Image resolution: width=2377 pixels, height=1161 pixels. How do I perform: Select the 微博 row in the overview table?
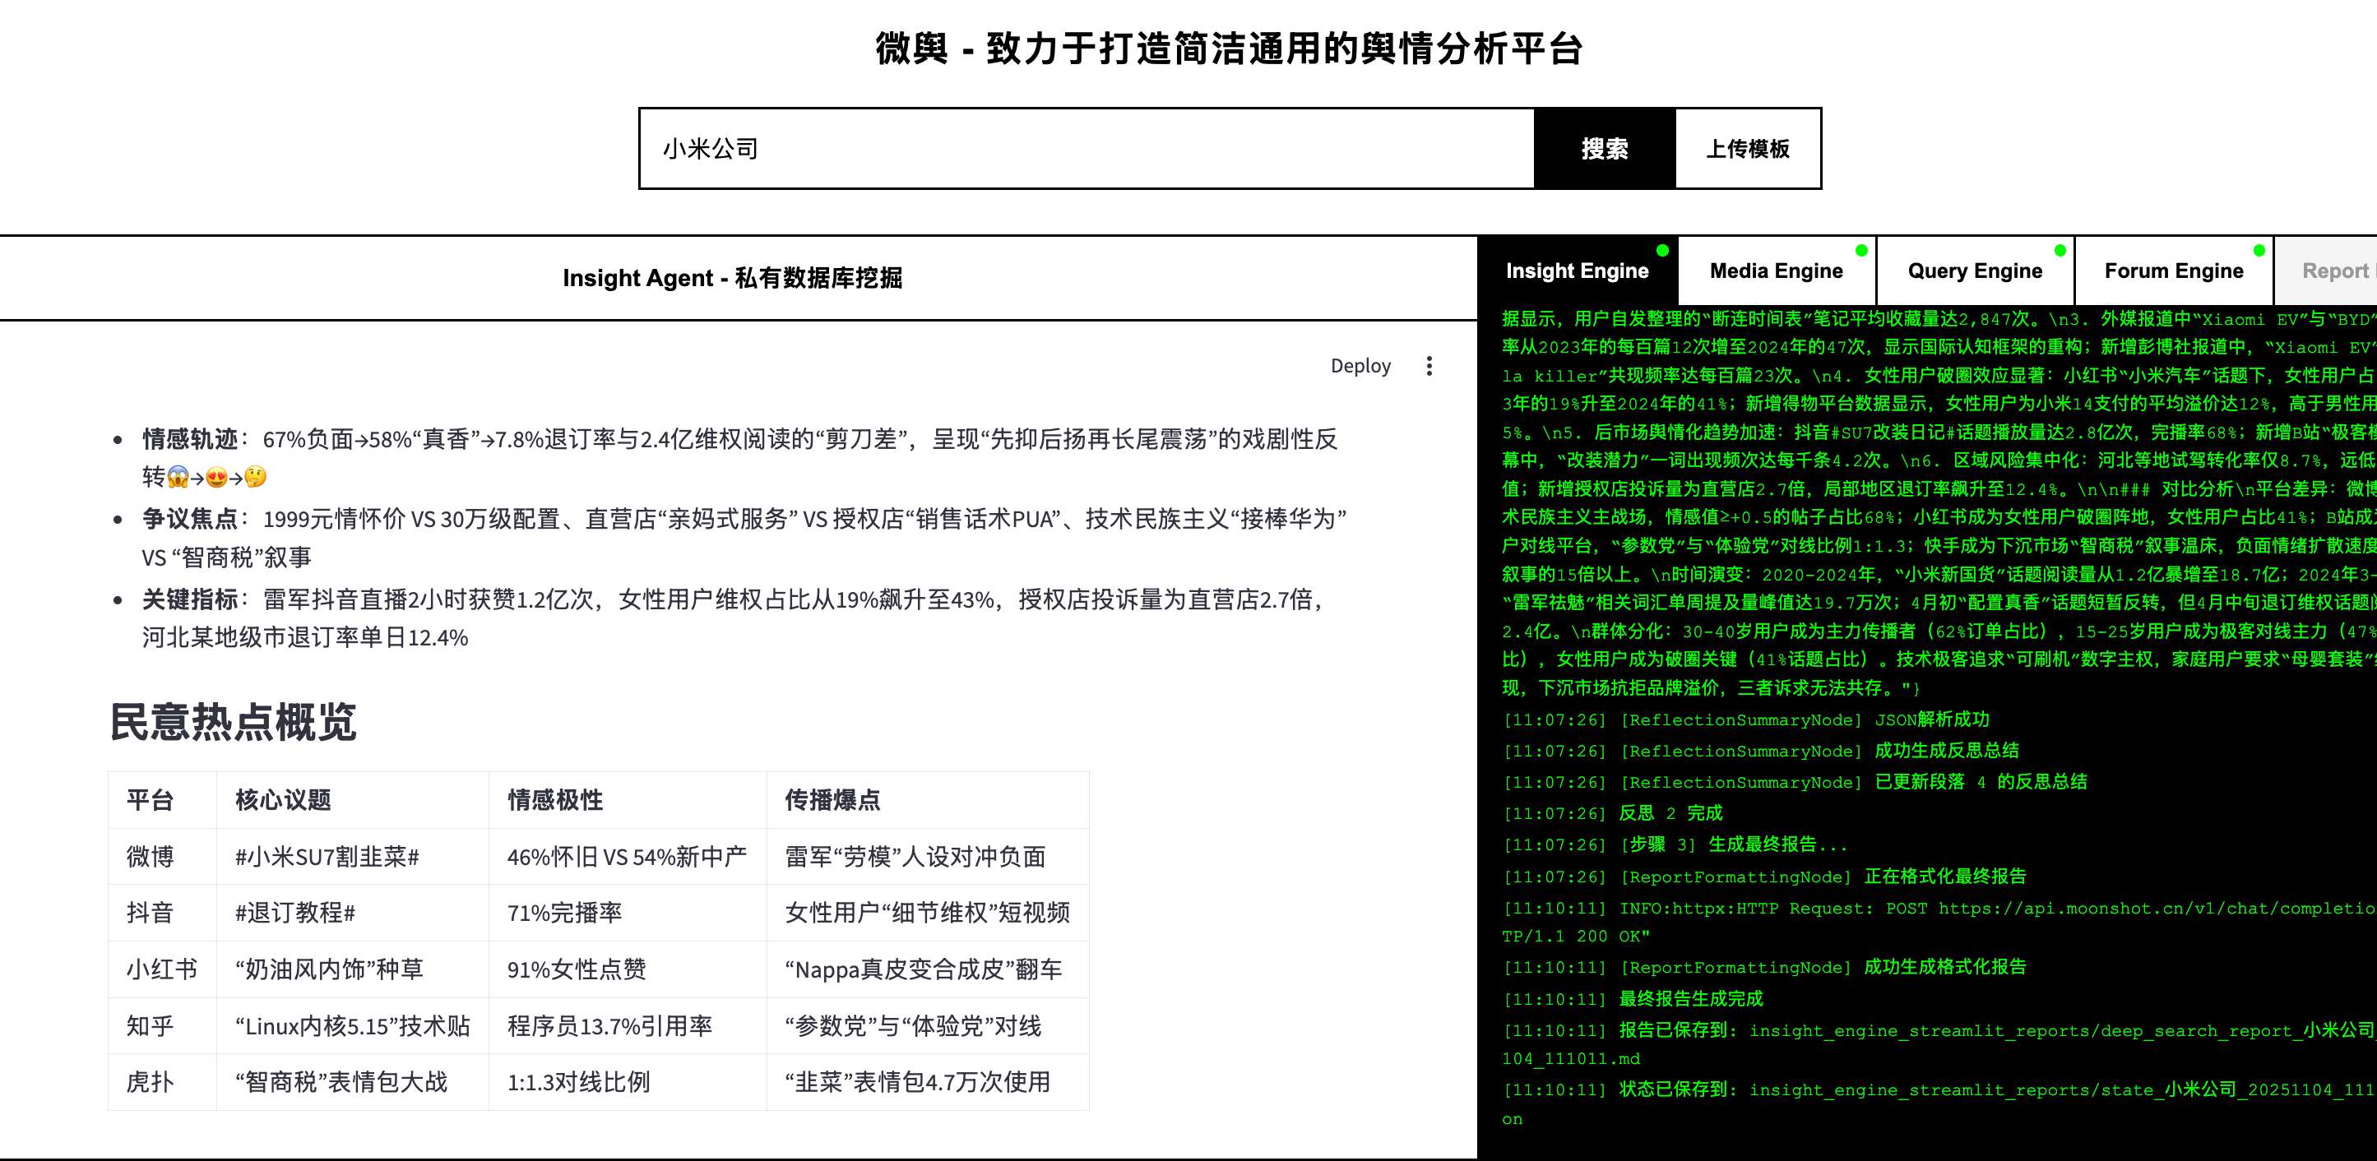151,857
